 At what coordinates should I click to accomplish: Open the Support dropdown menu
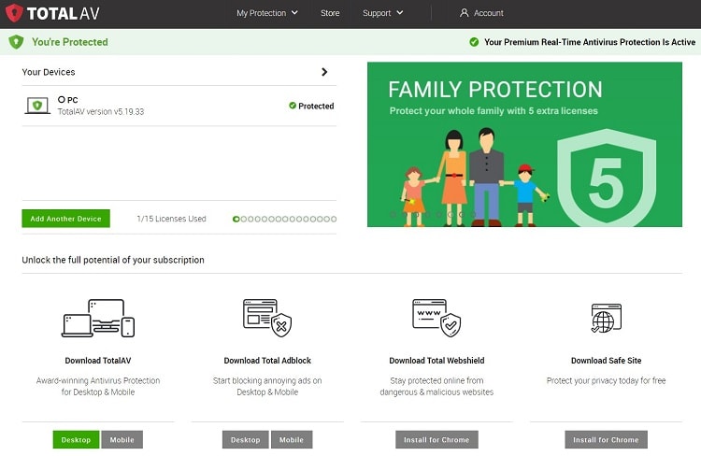(x=382, y=13)
